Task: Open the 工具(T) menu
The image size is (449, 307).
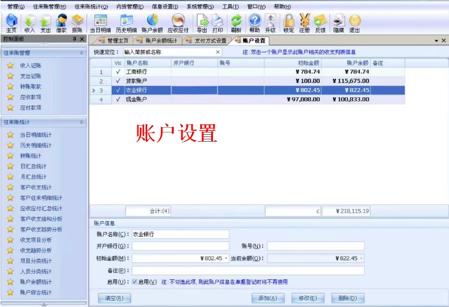Action: pos(230,6)
